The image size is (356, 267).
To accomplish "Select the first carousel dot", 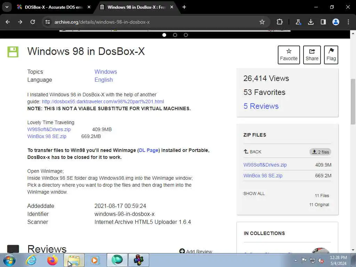I will tap(164, 35).
